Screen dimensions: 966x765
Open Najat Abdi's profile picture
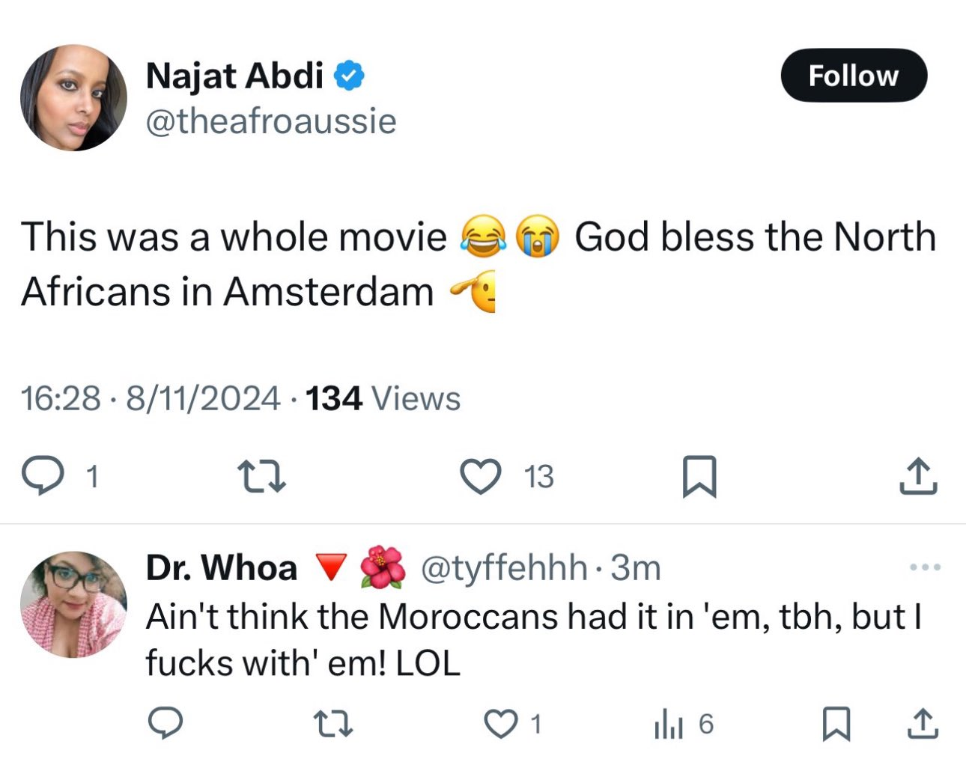(x=73, y=98)
